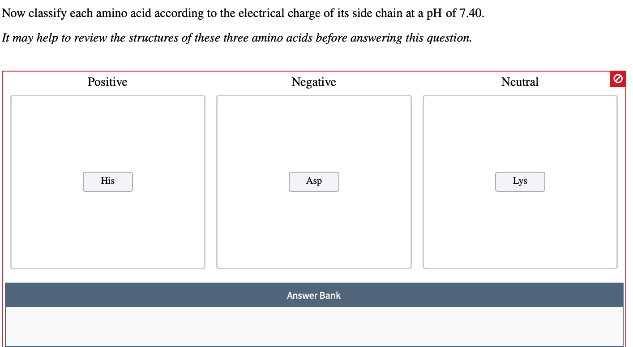Select His inside the Positive bin

tap(107, 182)
